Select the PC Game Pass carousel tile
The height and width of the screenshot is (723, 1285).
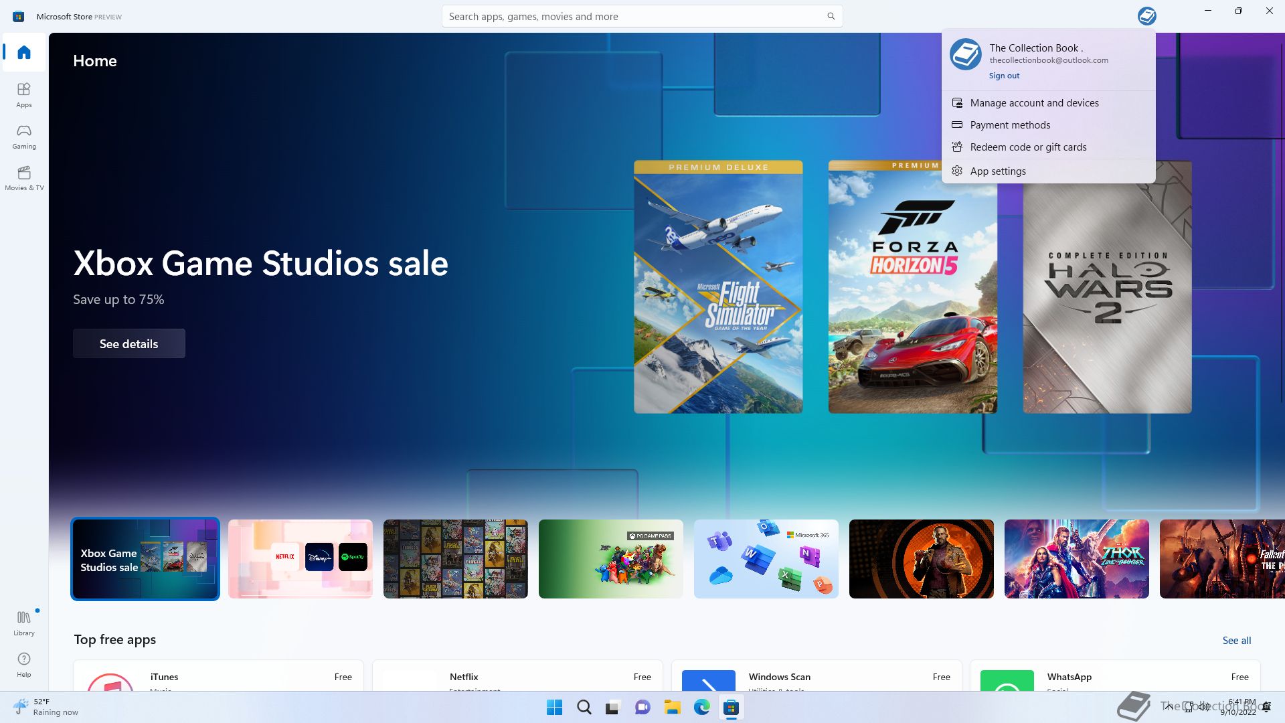point(611,559)
